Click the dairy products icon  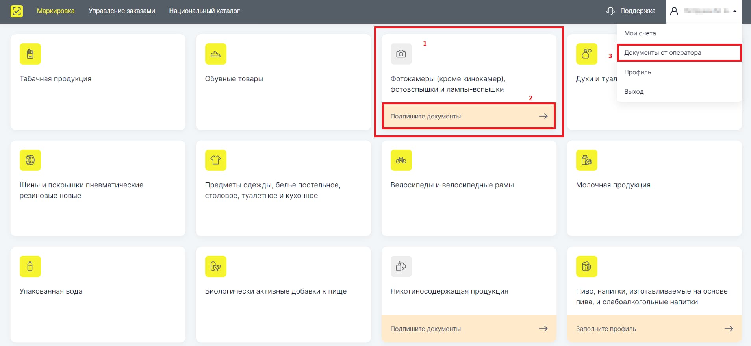tap(587, 160)
